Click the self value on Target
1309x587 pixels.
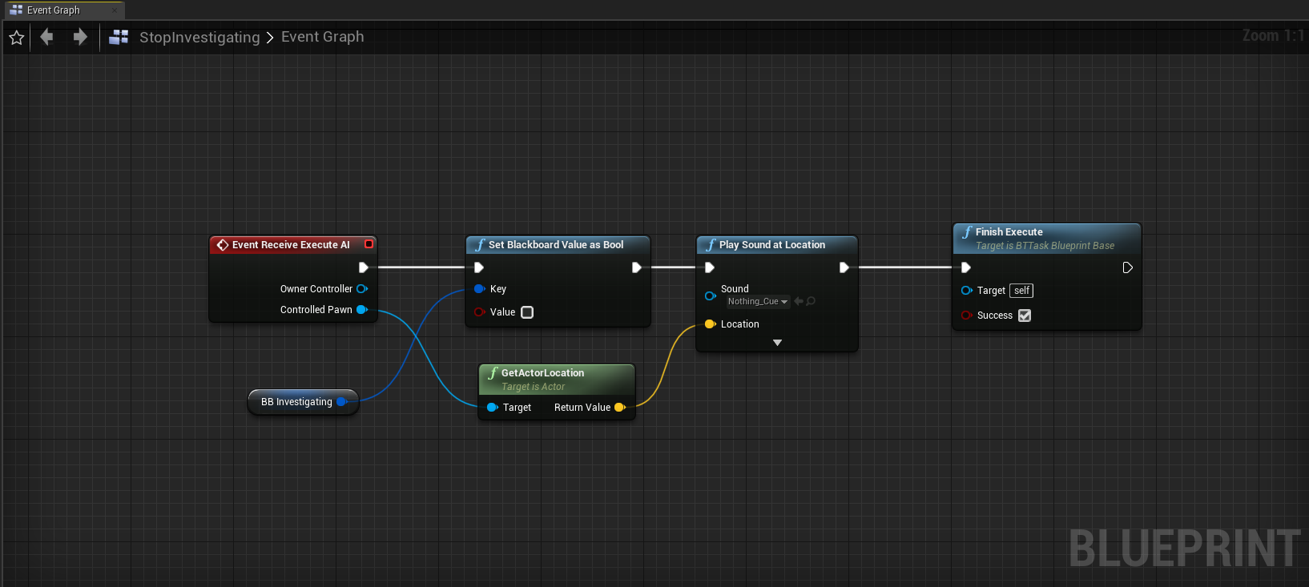click(1021, 291)
